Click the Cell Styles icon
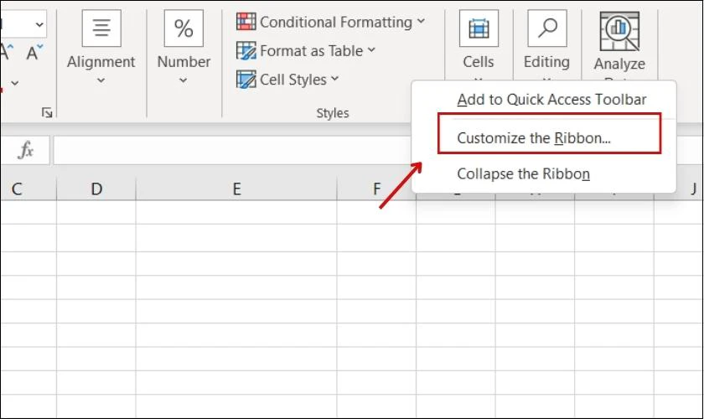The width and height of the screenshot is (704, 419). click(246, 80)
